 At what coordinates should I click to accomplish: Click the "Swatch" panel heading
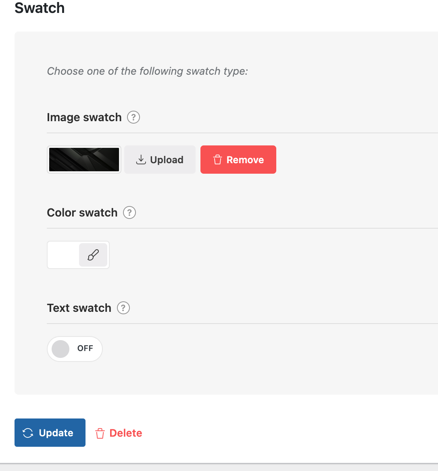(x=40, y=8)
